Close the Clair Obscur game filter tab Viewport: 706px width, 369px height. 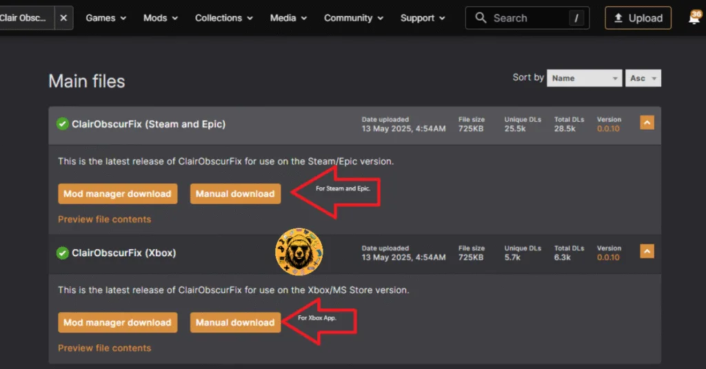coord(63,18)
